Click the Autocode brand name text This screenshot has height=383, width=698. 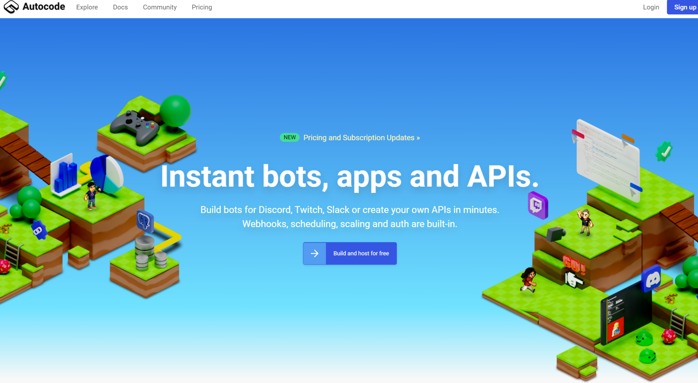click(x=44, y=7)
